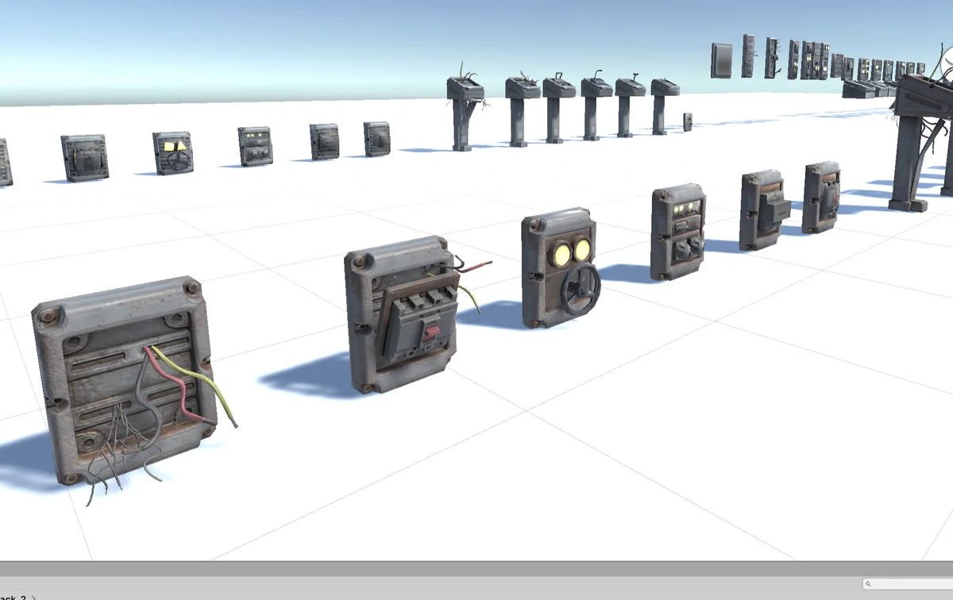The width and height of the screenshot is (953, 600).
Task: Click the fourth front-row control panel with indicator lights
Action: [678, 231]
